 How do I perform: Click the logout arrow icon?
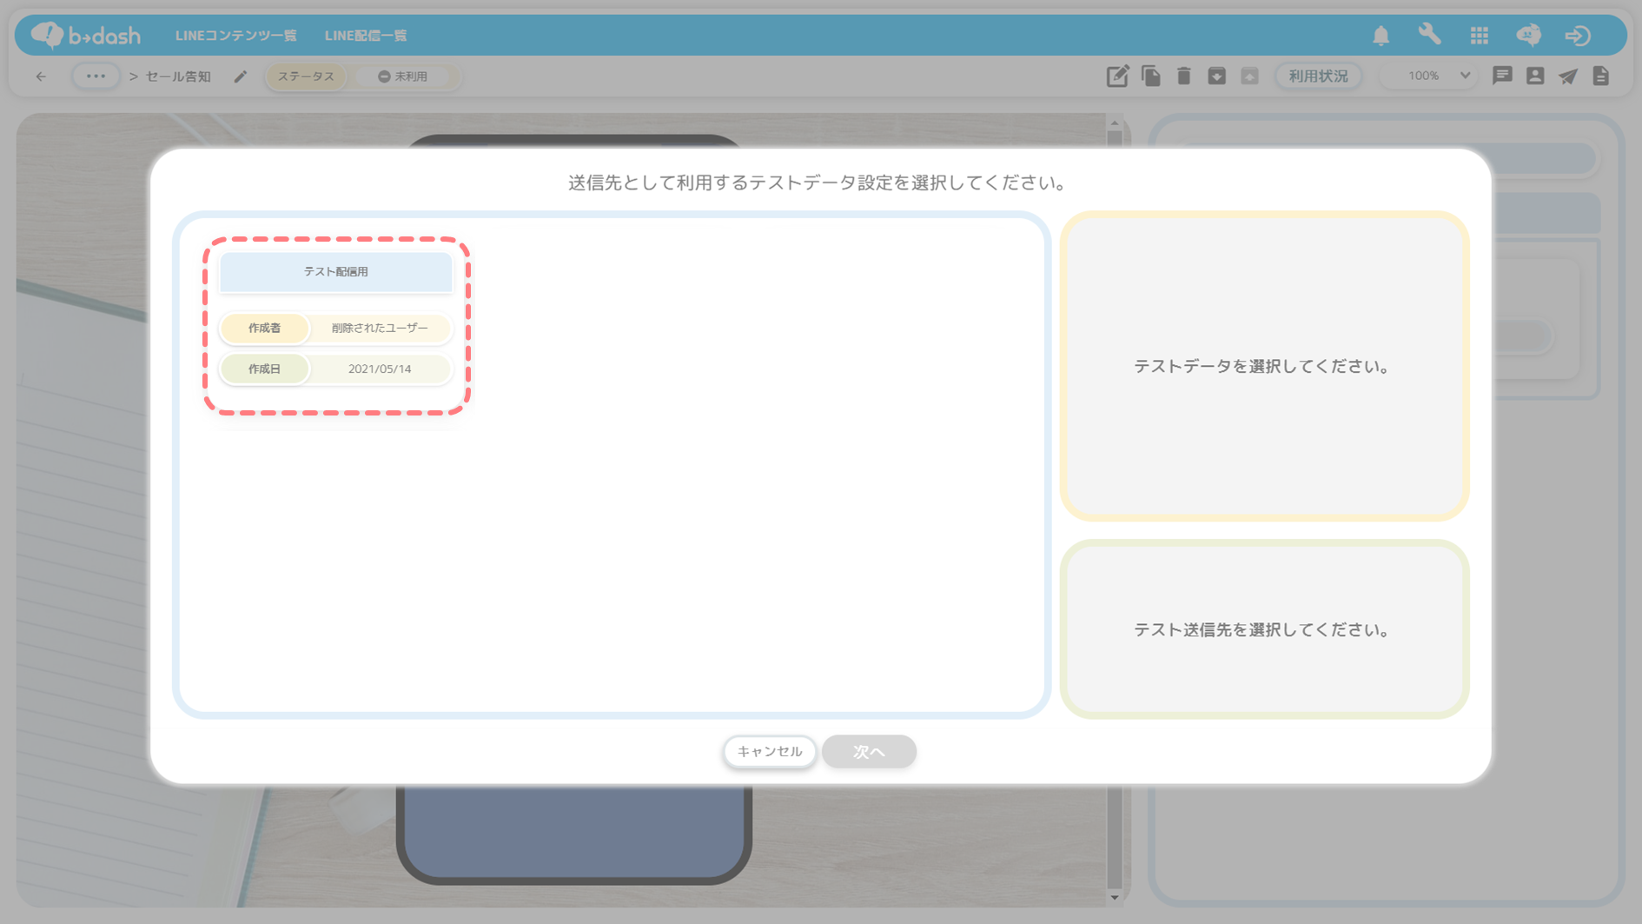1578,36
